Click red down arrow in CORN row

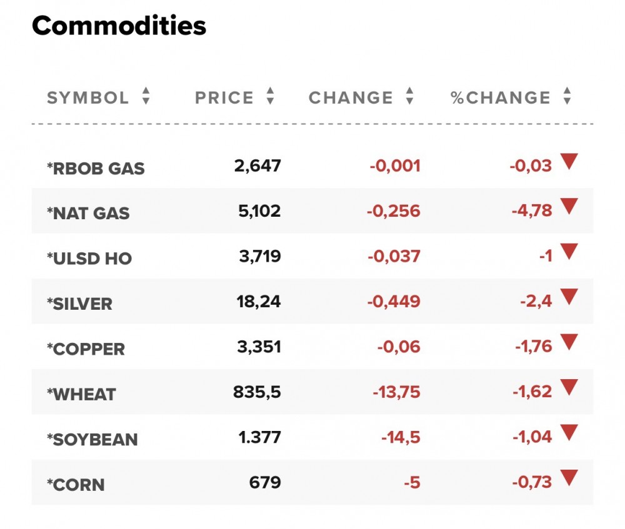click(569, 478)
